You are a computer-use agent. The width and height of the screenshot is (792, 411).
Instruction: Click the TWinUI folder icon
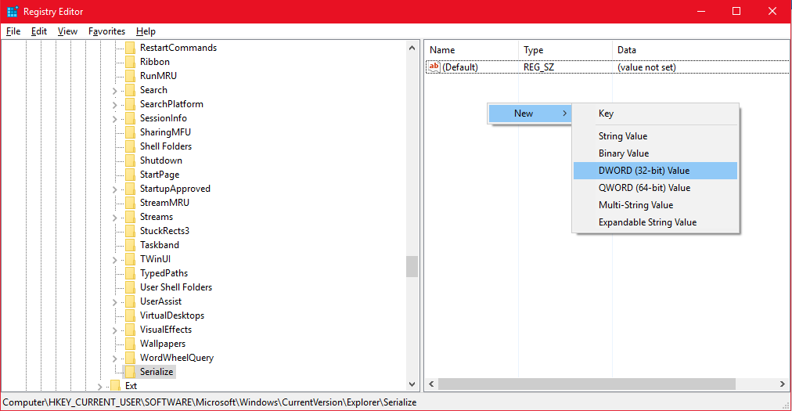click(x=131, y=259)
